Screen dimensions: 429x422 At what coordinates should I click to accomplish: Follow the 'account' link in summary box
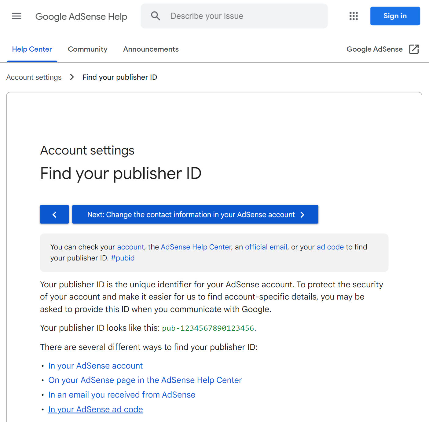click(x=130, y=247)
